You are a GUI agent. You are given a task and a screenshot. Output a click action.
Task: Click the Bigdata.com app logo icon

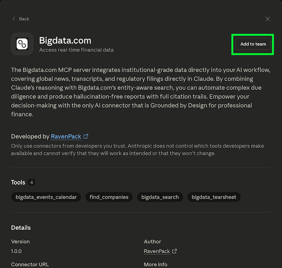[22, 44]
